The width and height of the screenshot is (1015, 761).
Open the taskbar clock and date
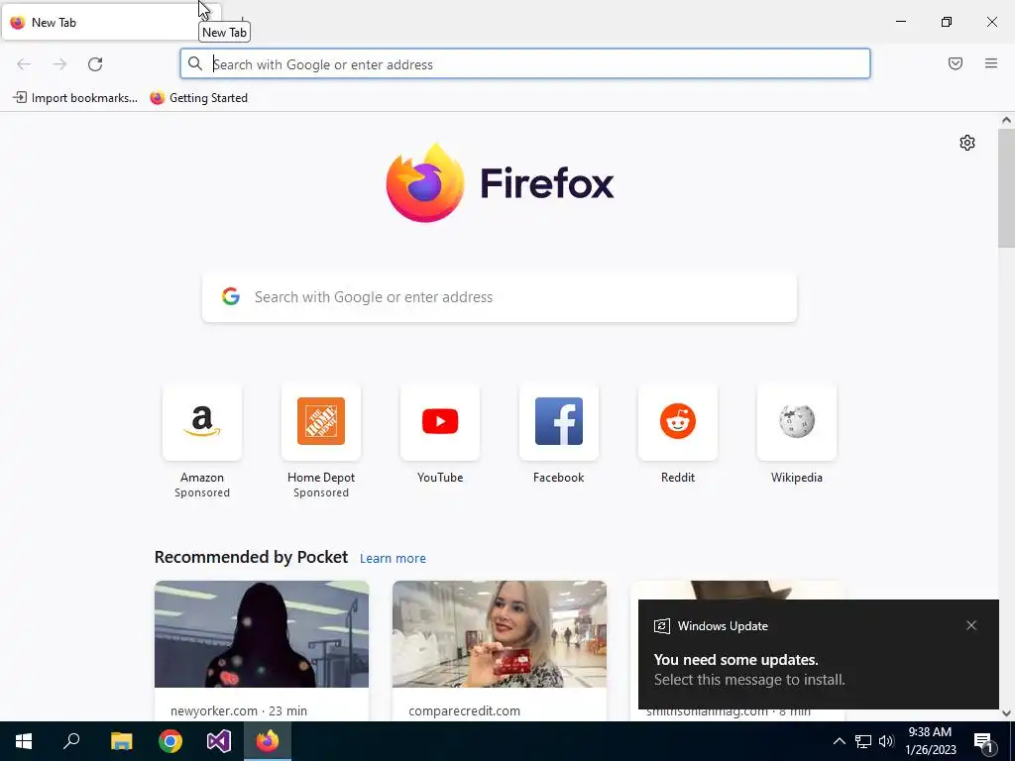930,741
